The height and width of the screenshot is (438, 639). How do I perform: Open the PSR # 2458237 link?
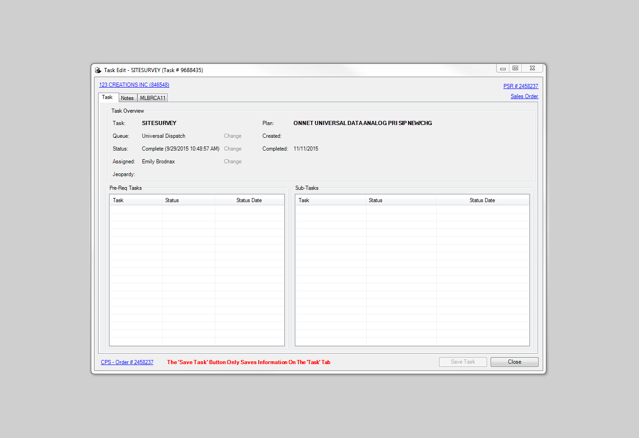click(520, 86)
